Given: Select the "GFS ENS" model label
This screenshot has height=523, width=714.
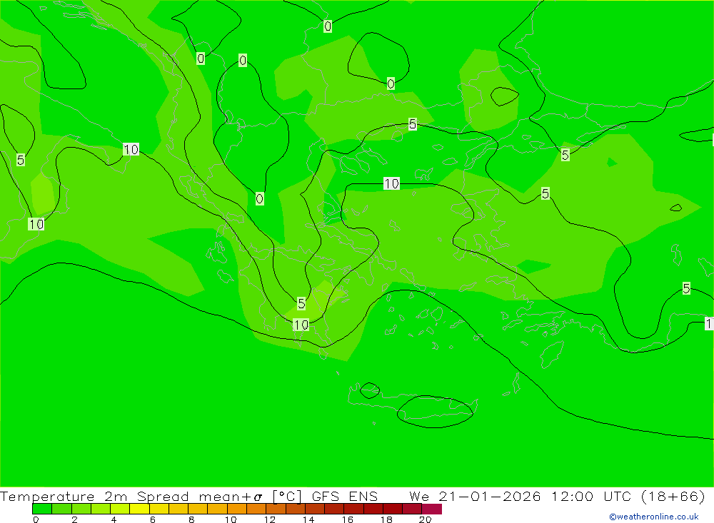Looking at the screenshot, I should (345, 496).
